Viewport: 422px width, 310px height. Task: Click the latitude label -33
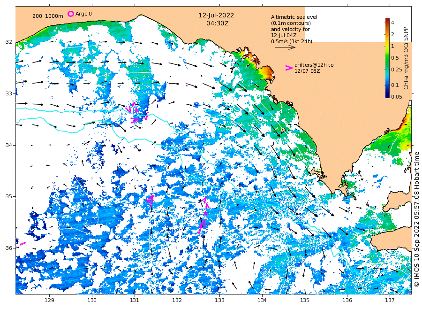[x=8, y=93]
